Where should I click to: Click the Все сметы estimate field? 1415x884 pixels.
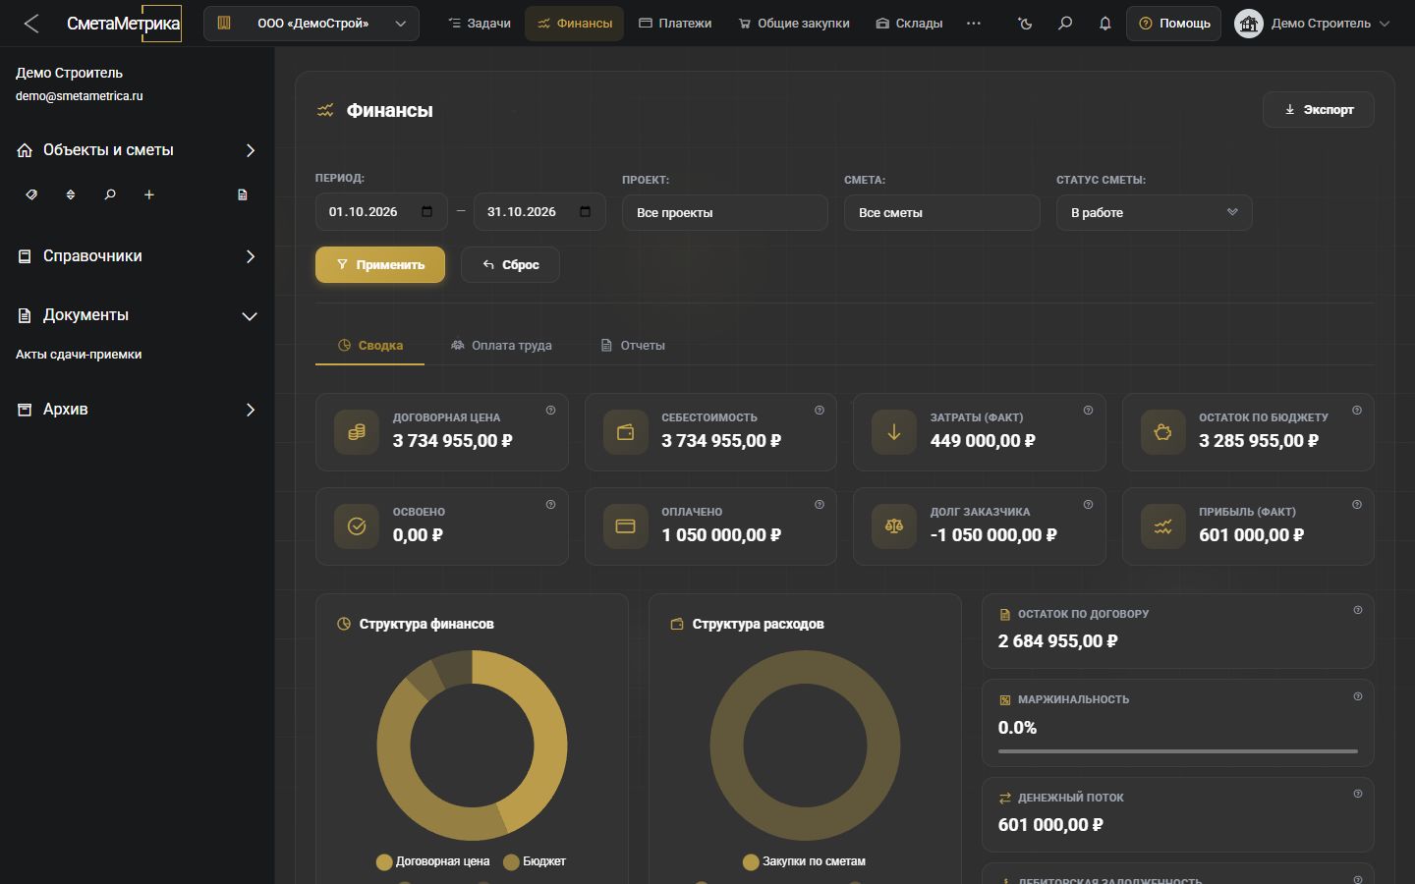(942, 212)
